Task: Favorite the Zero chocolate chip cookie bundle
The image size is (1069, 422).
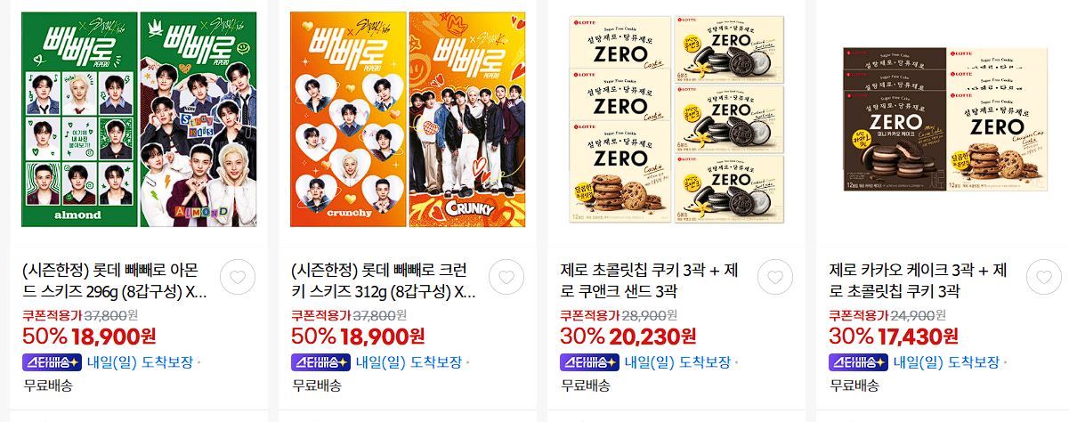Action: tap(775, 277)
